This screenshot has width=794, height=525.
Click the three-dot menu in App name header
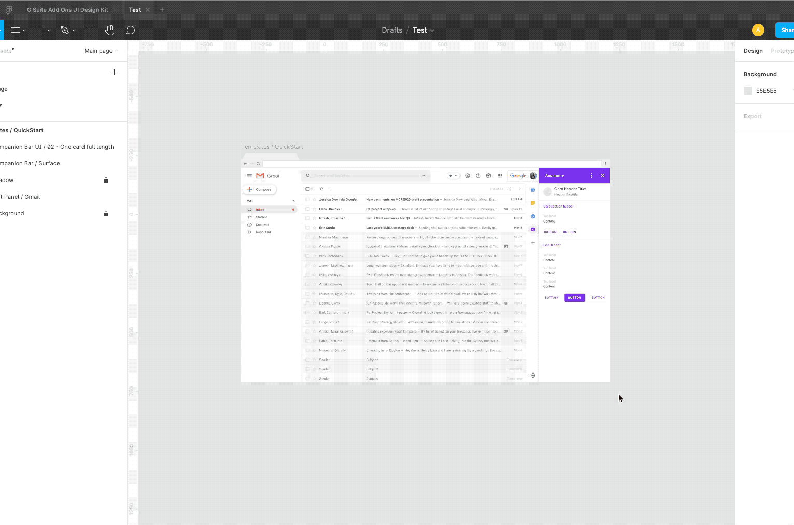[x=591, y=176]
